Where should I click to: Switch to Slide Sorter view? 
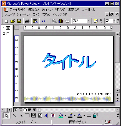30,110
